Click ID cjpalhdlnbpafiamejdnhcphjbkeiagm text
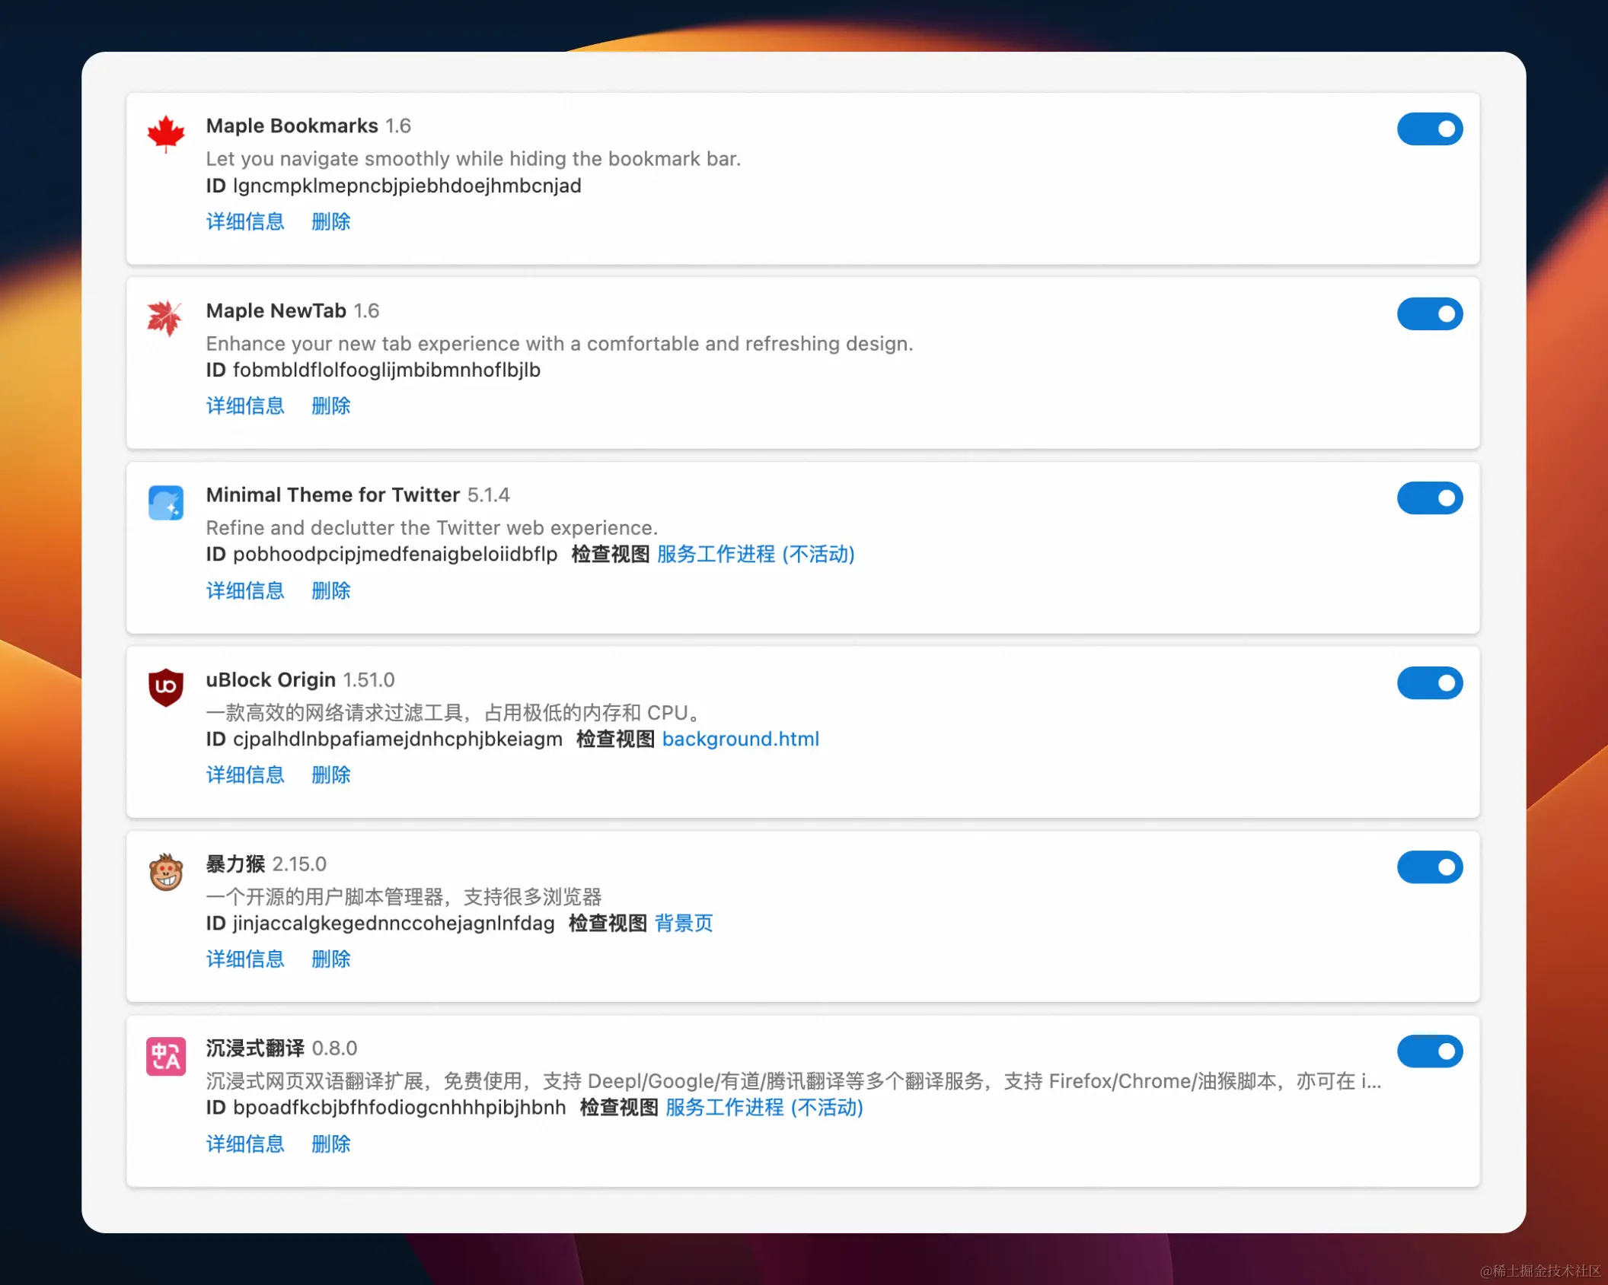The width and height of the screenshot is (1608, 1285). click(x=384, y=739)
